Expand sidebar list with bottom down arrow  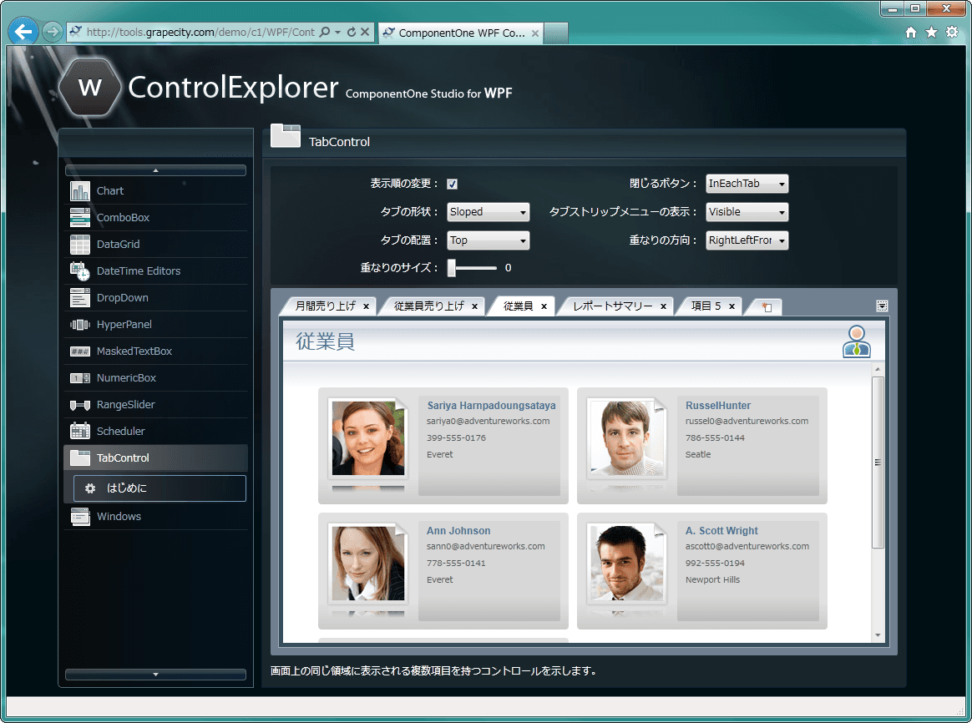pyautogui.click(x=155, y=674)
